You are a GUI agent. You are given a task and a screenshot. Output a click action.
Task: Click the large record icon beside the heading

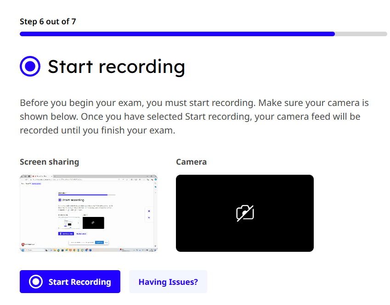(30, 67)
